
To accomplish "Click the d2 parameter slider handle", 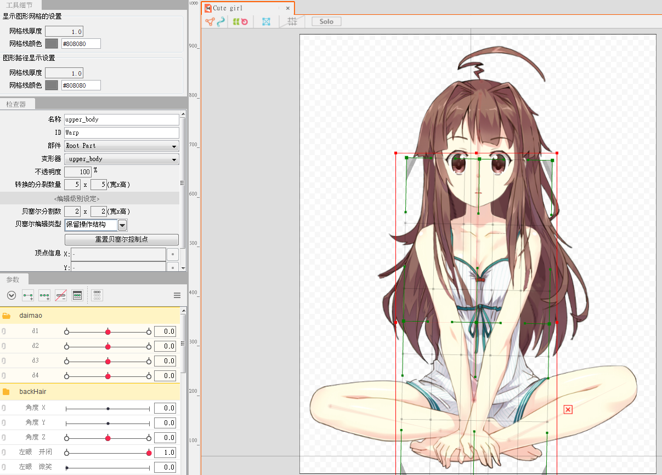I will coord(108,346).
